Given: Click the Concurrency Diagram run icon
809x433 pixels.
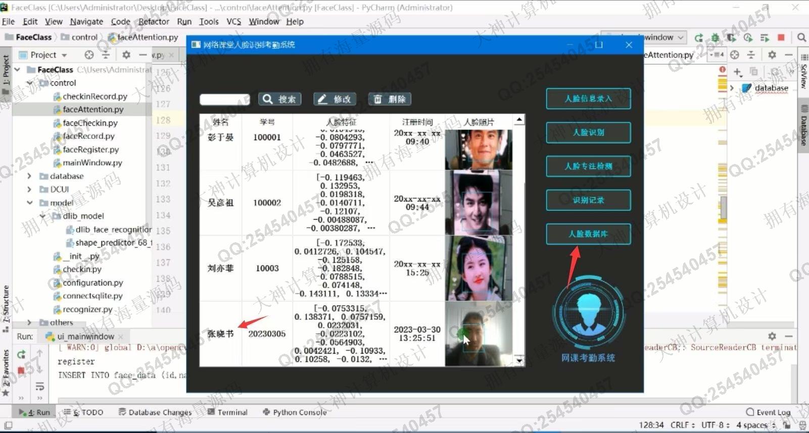Looking at the screenshot, I should (765, 37).
